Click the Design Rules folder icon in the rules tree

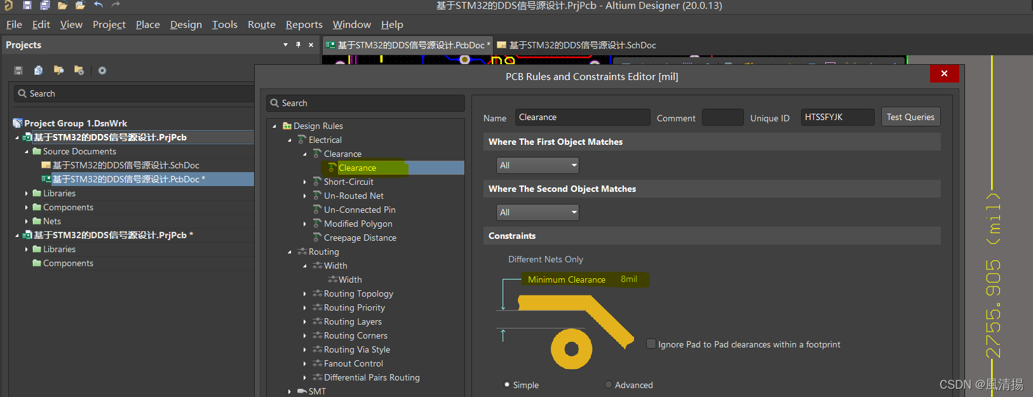point(287,126)
